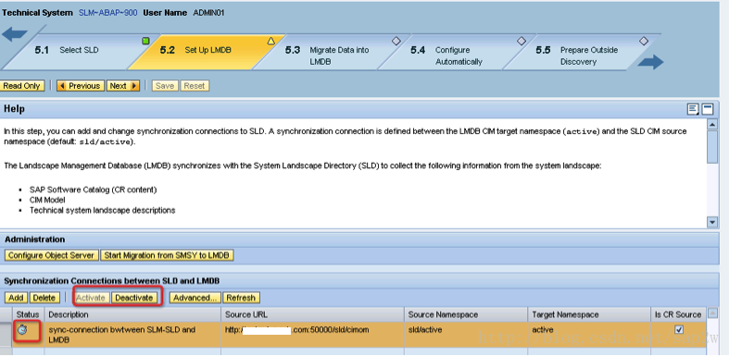
Task: Click the Description column header
Action: (x=132, y=314)
